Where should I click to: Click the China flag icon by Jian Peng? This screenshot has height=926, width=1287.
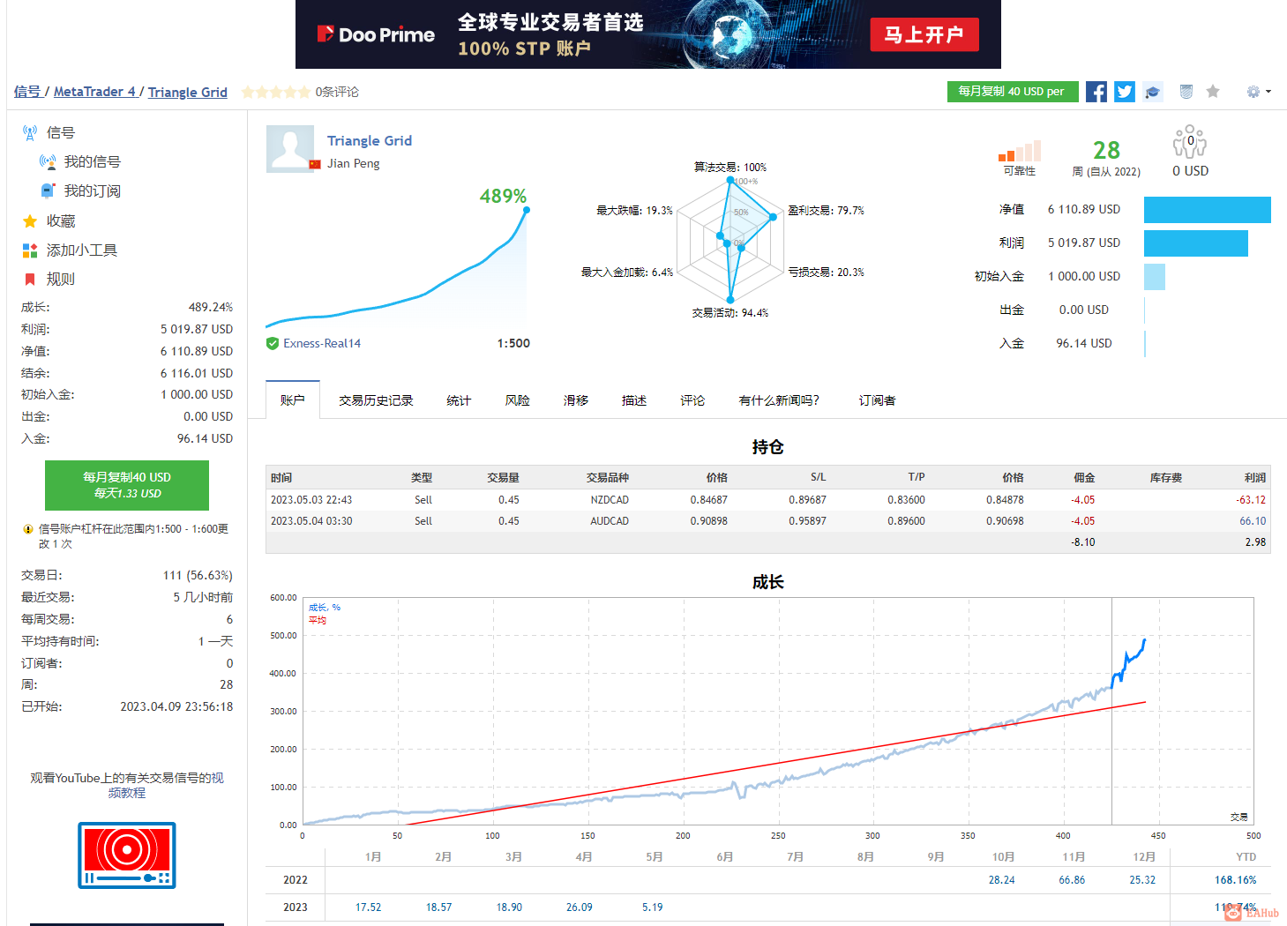tap(315, 164)
